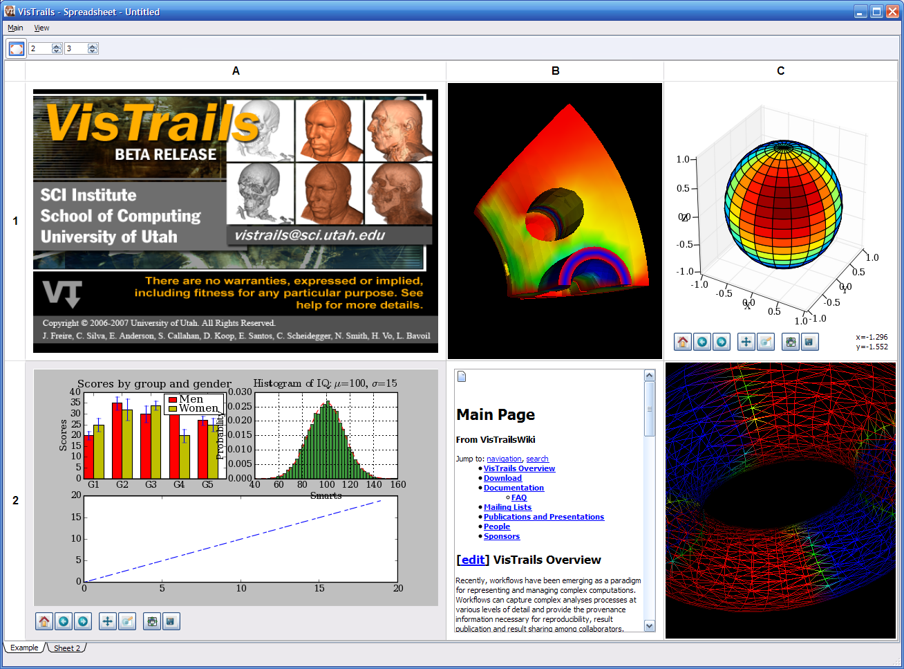Increase the row count spinner up arrow
The width and height of the screenshot is (904, 669).
point(57,46)
